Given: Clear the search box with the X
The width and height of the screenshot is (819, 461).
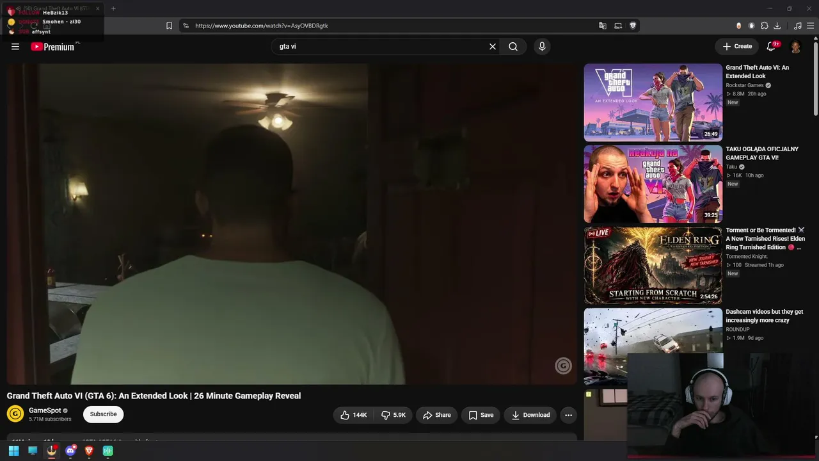Looking at the screenshot, I should (x=493, y=47).
